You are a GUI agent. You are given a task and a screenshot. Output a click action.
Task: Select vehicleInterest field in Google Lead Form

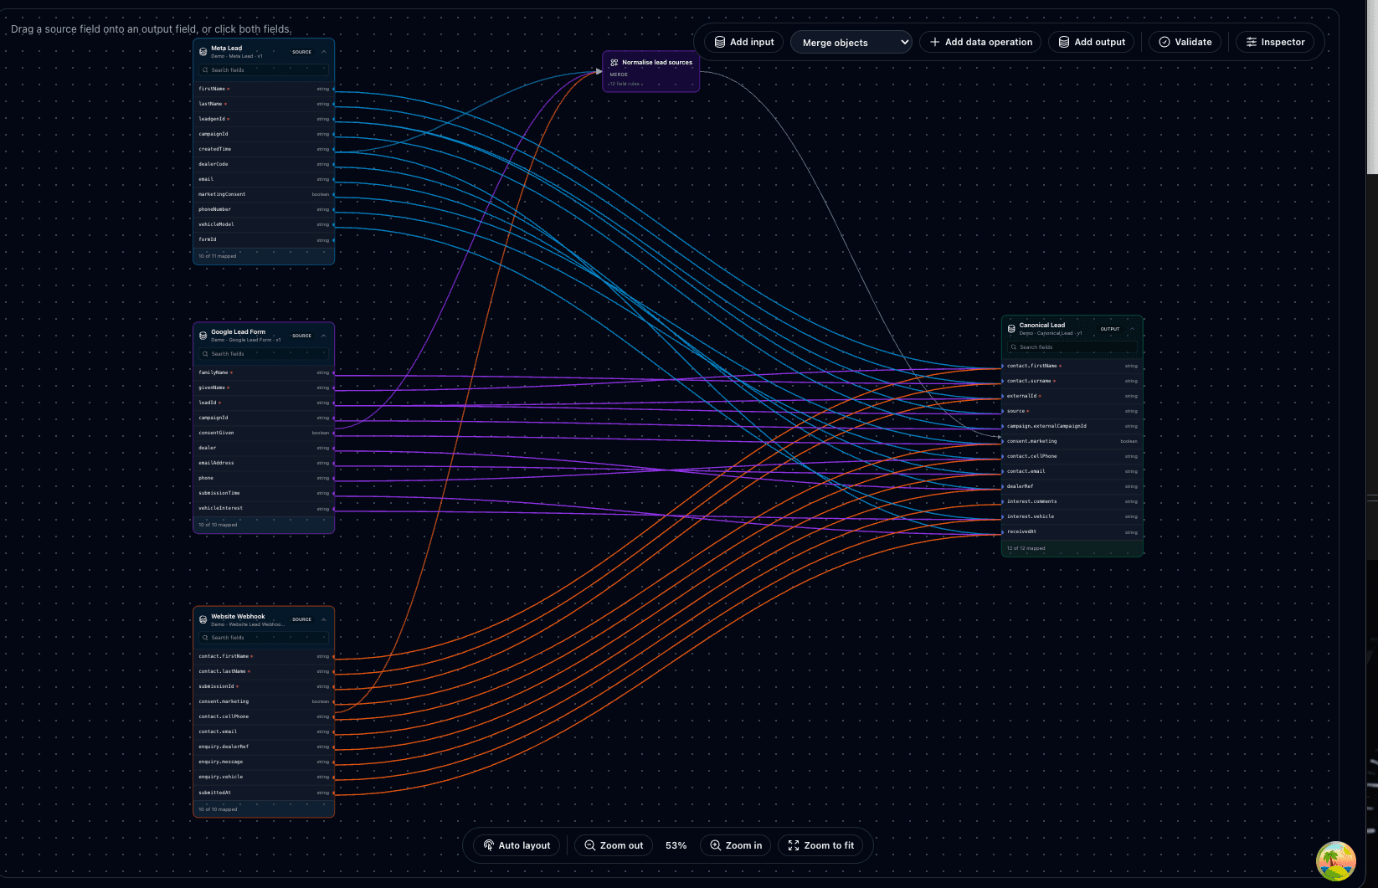[x=264, y=508]
